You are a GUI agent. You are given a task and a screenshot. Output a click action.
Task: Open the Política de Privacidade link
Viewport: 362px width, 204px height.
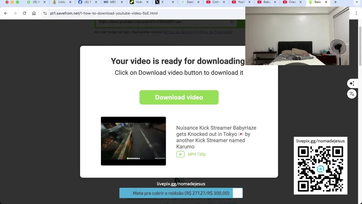point(214,32)
